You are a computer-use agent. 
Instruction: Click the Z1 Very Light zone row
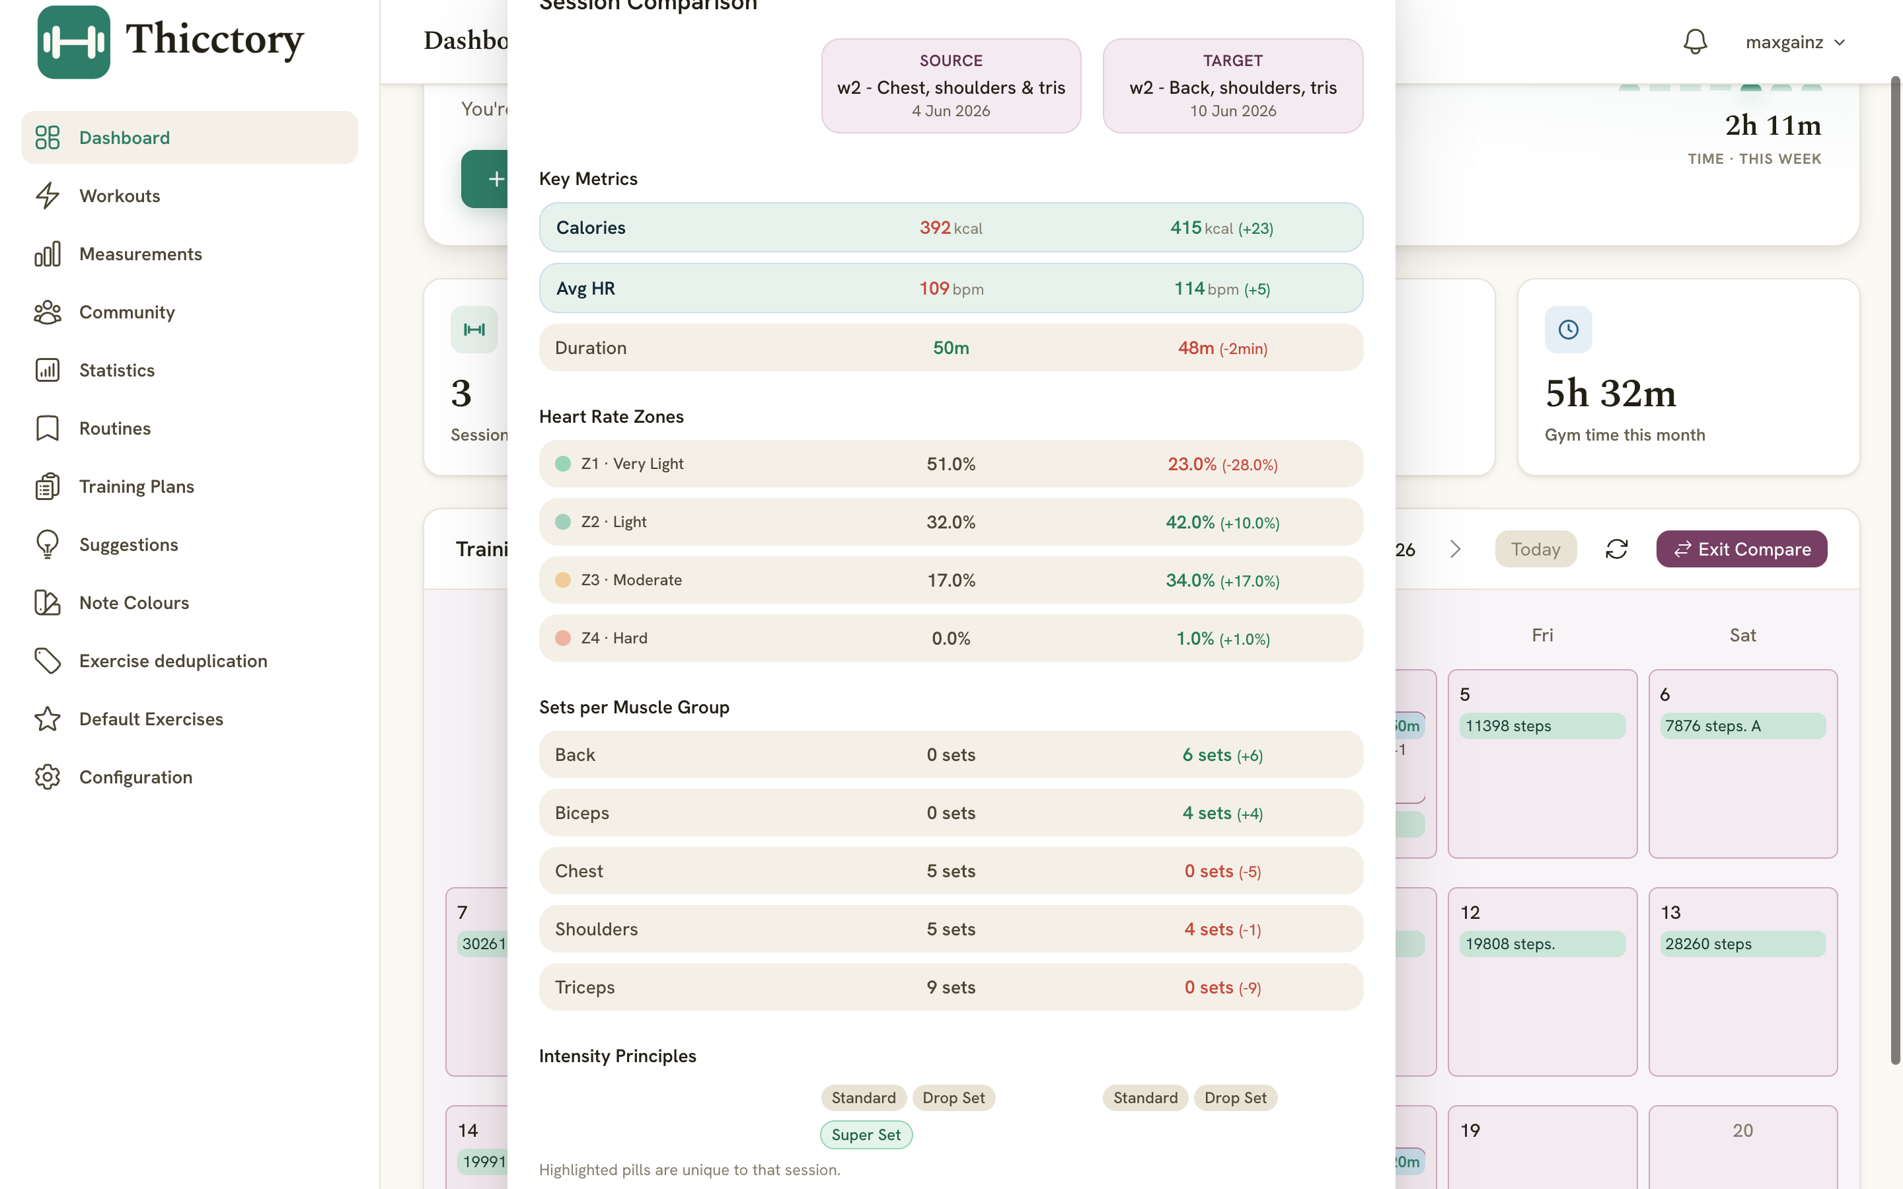pyautogui.click(x=951, y=464)
